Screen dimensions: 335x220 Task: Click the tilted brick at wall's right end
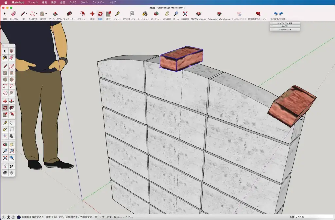point(292,106)
